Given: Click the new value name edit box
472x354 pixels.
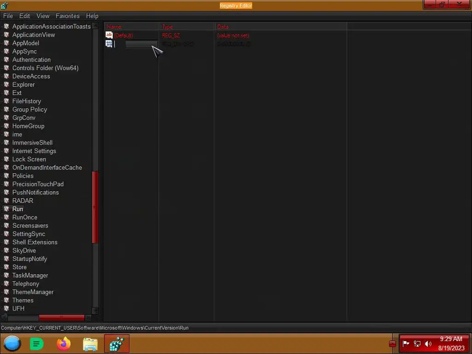Looking at the screenshot, I should 136,44.
